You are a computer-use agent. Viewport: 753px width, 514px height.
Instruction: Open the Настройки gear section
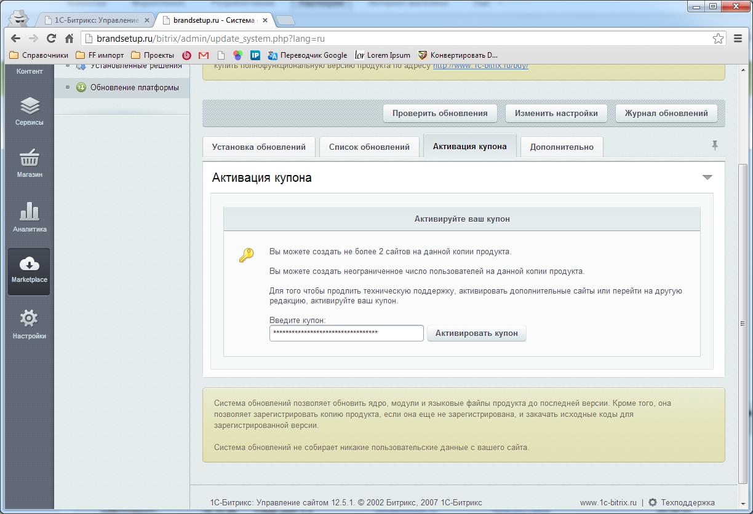[30, 325]
